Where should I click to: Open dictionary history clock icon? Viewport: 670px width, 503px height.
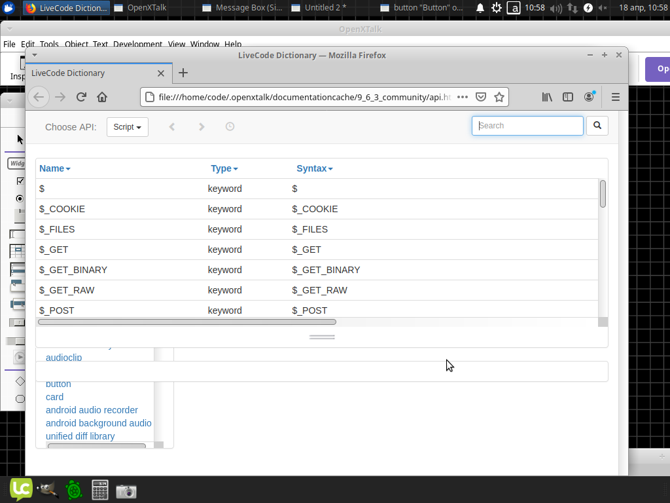click(230, 126)
